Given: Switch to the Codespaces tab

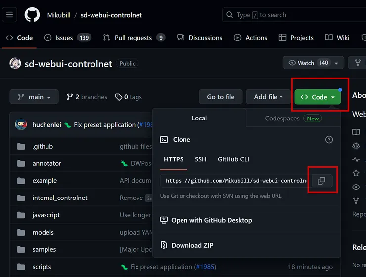Looking at the screenshot, I should [x=293, y=119].
